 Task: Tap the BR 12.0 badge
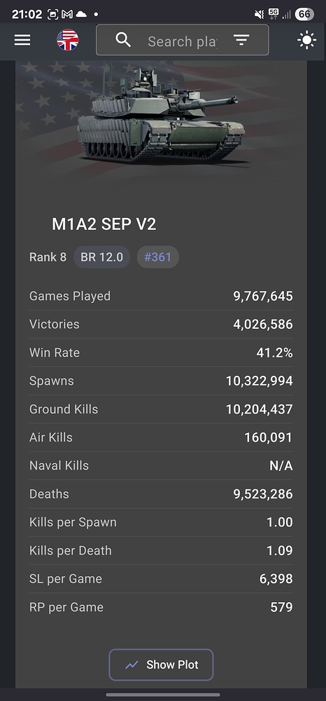pos(101,257)
